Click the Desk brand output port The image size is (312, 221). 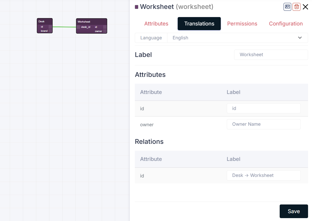(x=50, y=31)
